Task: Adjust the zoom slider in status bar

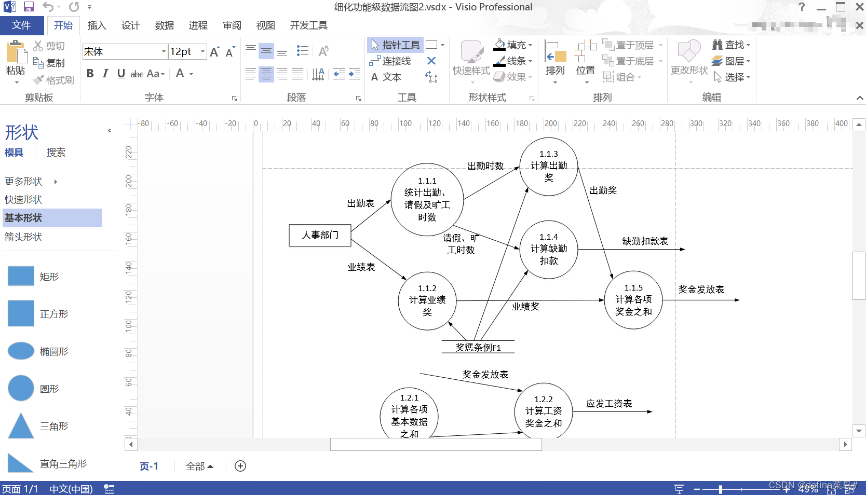Action: 722,488
